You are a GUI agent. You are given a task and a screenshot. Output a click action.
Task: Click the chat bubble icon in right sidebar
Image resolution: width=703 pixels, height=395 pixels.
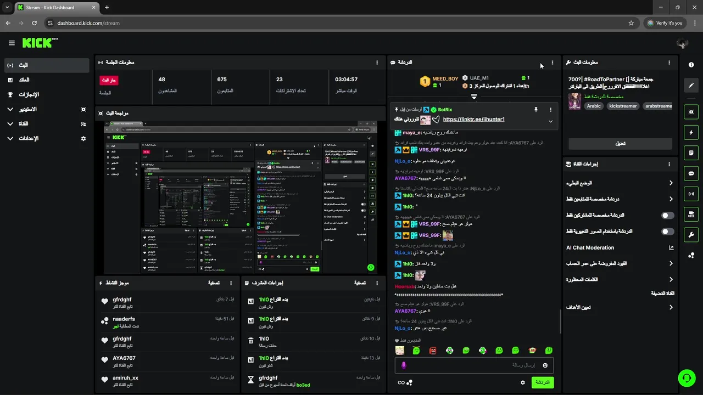pyautogui.click(x=691, y=173)
